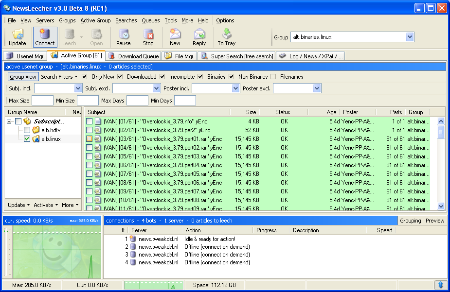Open the Subj. incl. dropdown arrow
Viewport: 450px width, 292px height.
point(78,88)
